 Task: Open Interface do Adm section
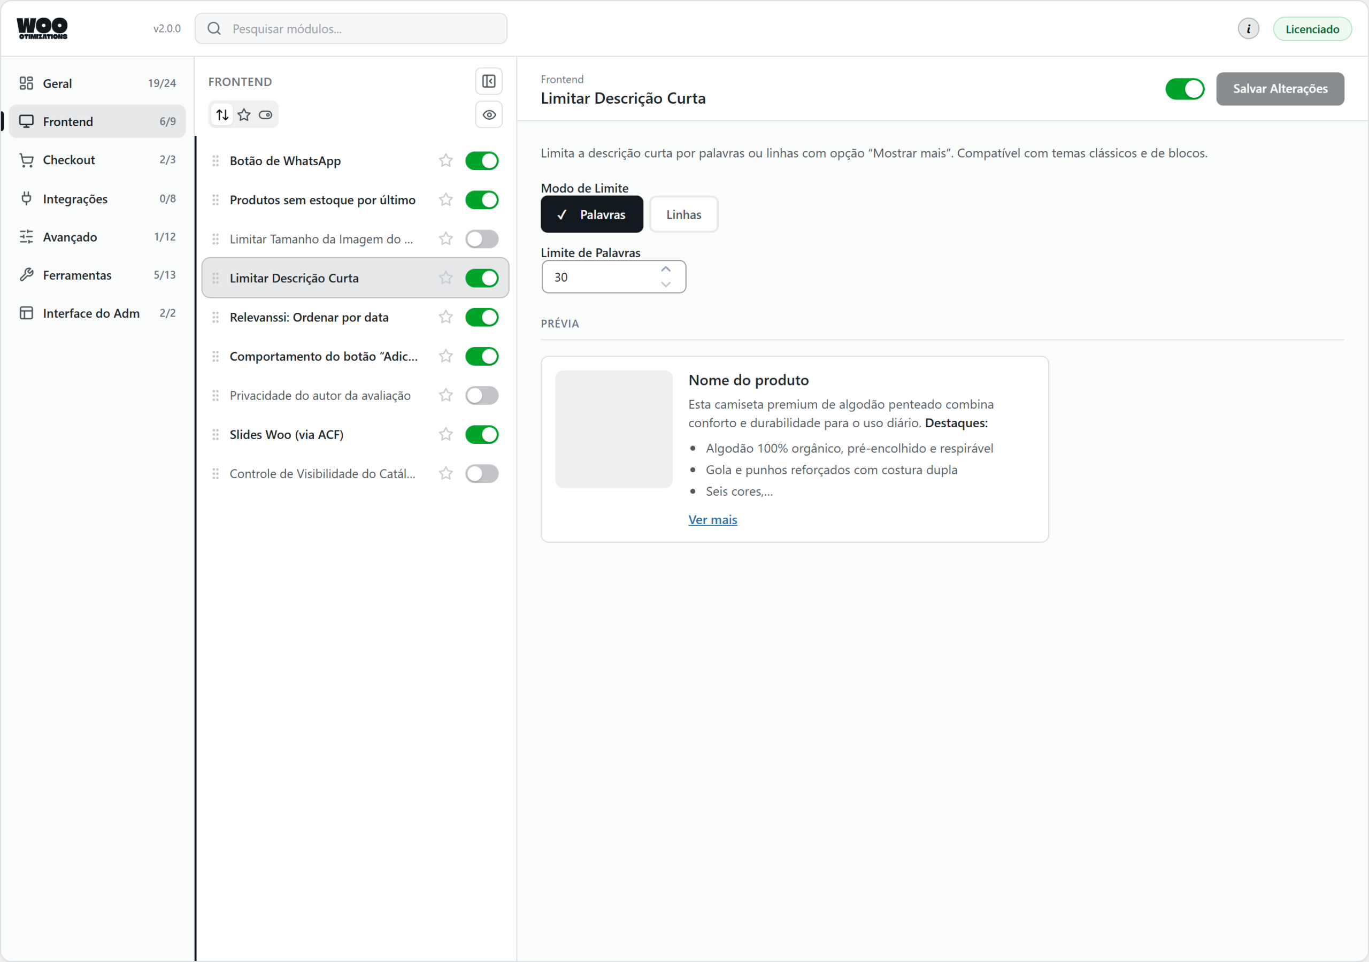click(x=97, y=313)
